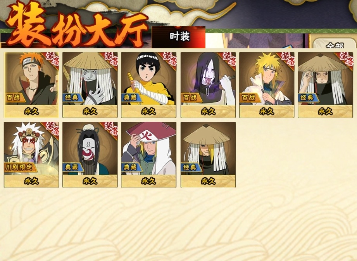The image size is (357, 261).
Task: Click 装备 ribbon on Rock Lee card
Action: (x=170, y=58)
